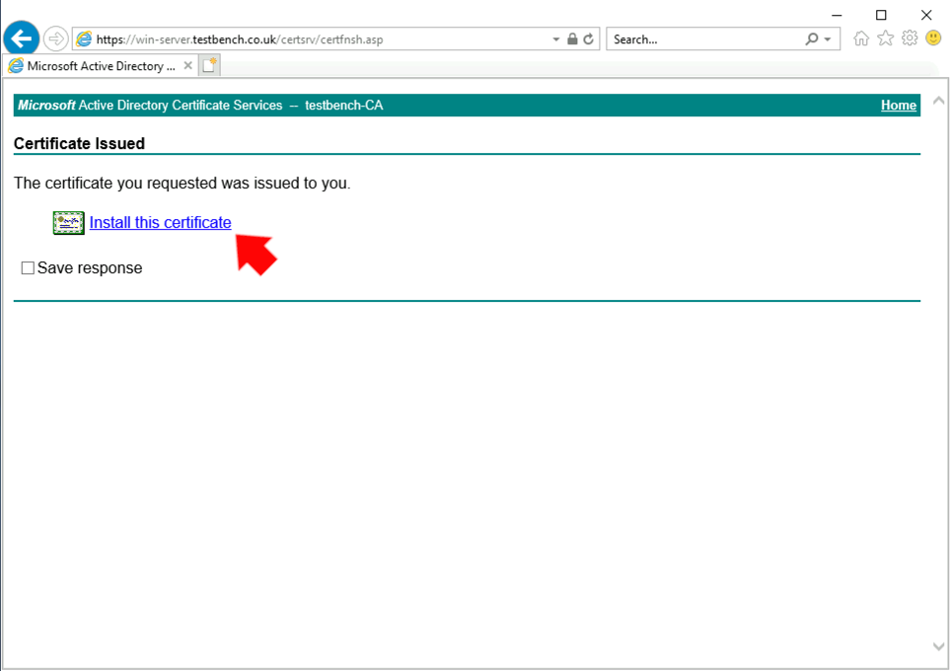Maximize the Internet Explorer window
Viewport: 950px width, 671px height.
[881, 15]
